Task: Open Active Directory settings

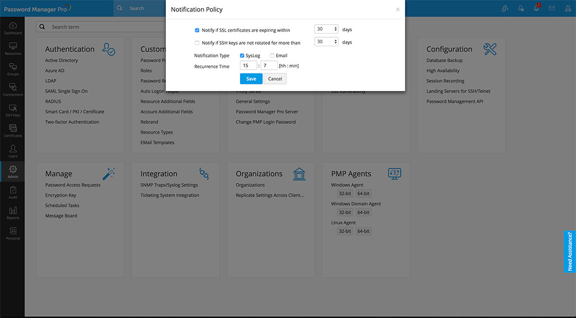Action: pyautogui.click(x=61, y=60)
